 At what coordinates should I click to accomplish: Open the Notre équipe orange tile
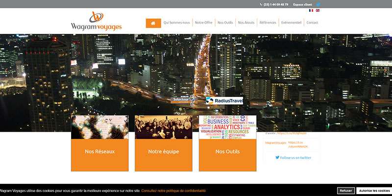click(x=164, y=155)
